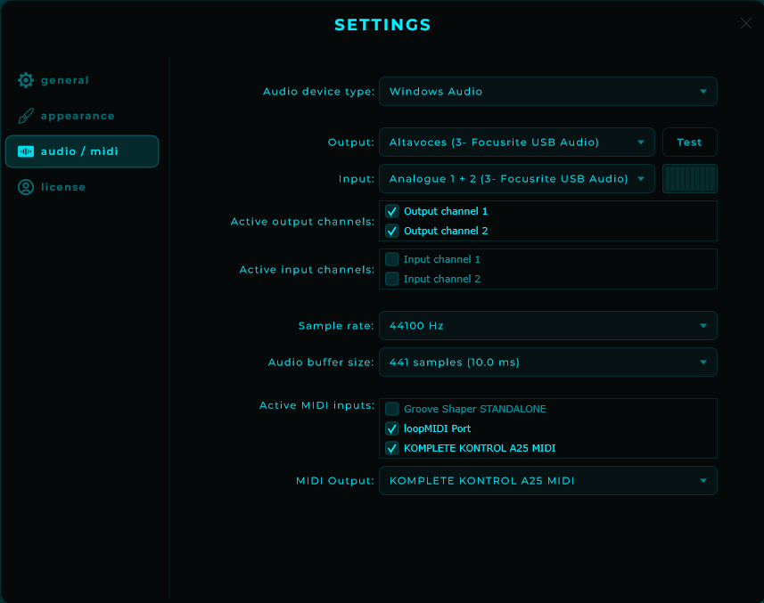The width and height of the screenshot is (764, 603).
Task: Disable KOMPLETE KONTROL A25 MIDI input checkbox
Action: pos(391,448)
